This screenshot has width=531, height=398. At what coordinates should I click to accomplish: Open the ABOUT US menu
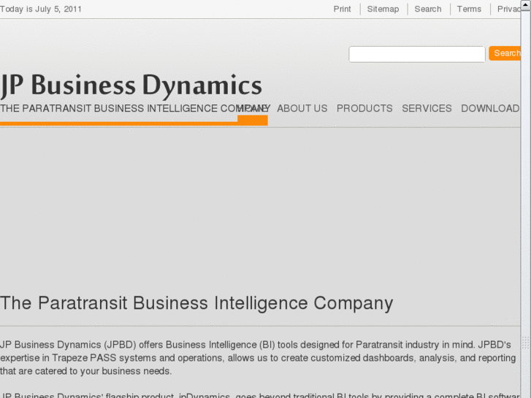pyautogui.click(x=302, y=108)
